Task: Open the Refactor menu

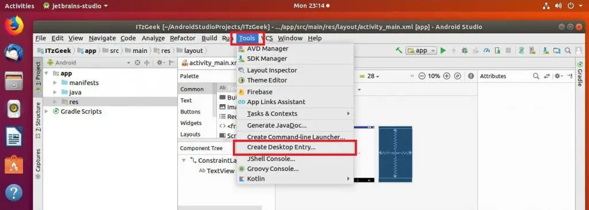Action: (182, 38)
